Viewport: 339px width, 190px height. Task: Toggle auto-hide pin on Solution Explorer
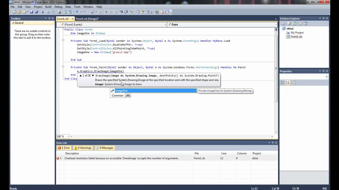[323, 18]
